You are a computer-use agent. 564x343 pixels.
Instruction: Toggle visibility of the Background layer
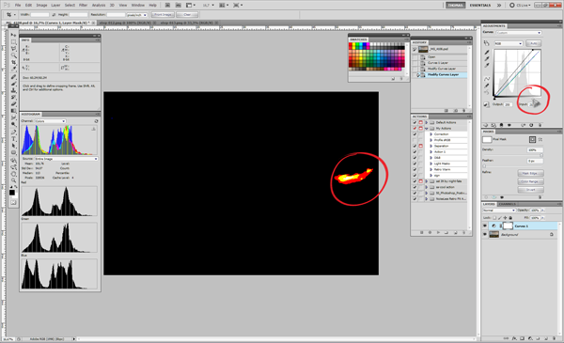(485, 234)
